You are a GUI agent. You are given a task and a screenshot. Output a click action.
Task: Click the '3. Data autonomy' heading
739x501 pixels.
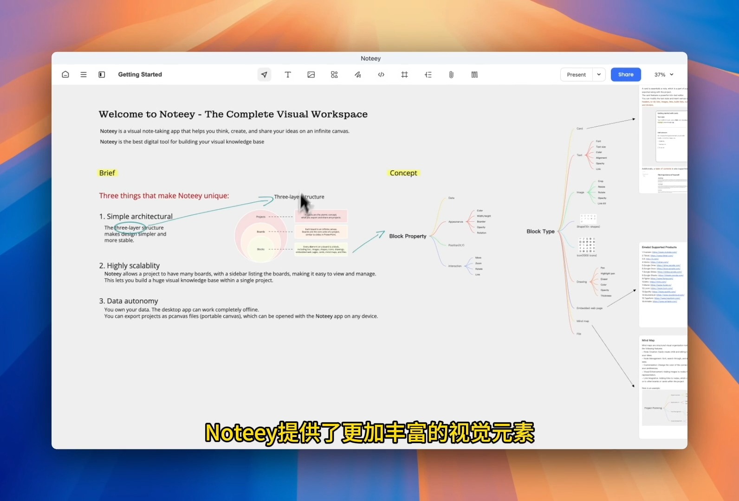tap(128, 301)
